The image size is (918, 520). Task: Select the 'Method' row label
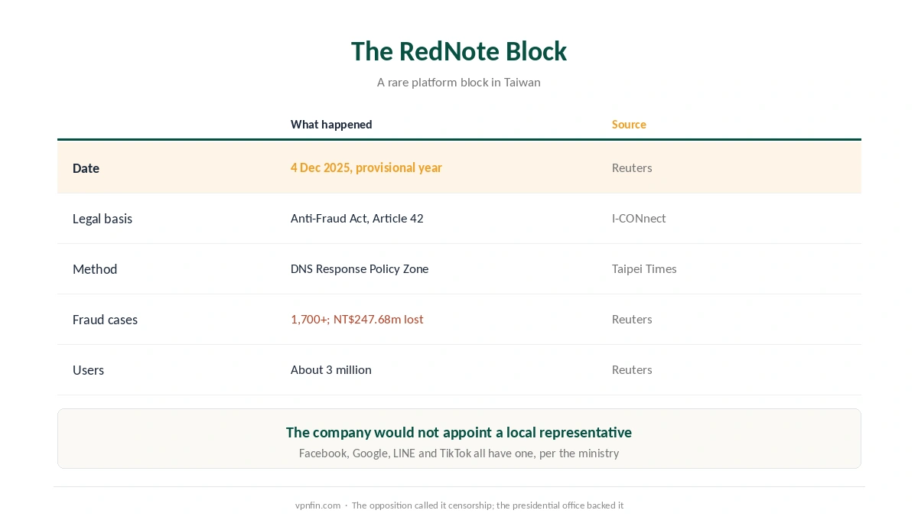pyautogui.click(x=95, y=269)
